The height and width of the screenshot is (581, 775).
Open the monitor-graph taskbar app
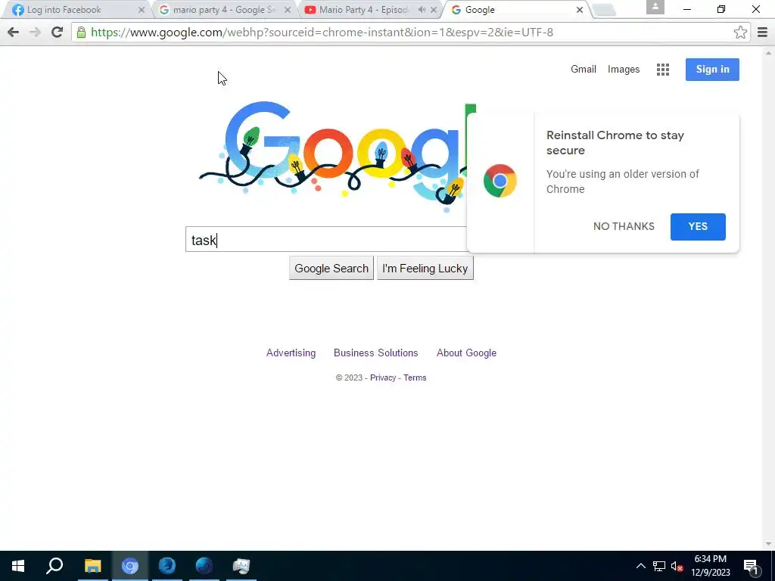241,566
